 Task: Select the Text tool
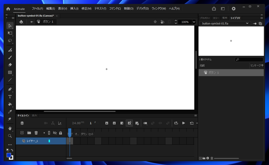tap(10, 97)
